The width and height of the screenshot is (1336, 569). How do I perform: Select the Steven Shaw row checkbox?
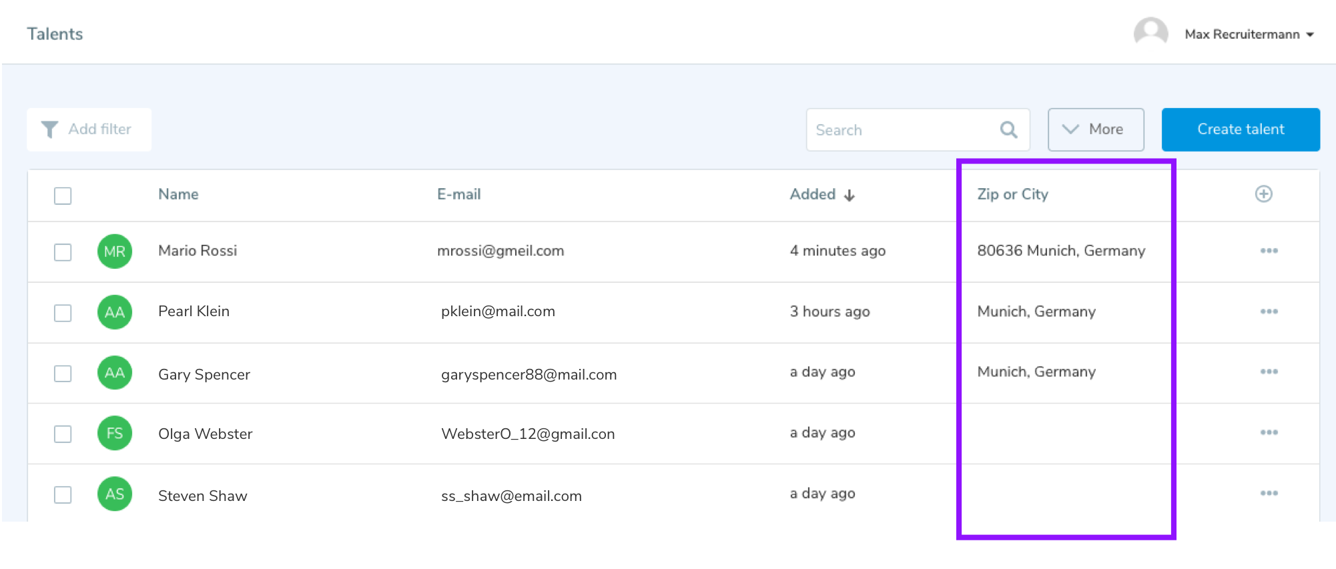click(63, 495)
